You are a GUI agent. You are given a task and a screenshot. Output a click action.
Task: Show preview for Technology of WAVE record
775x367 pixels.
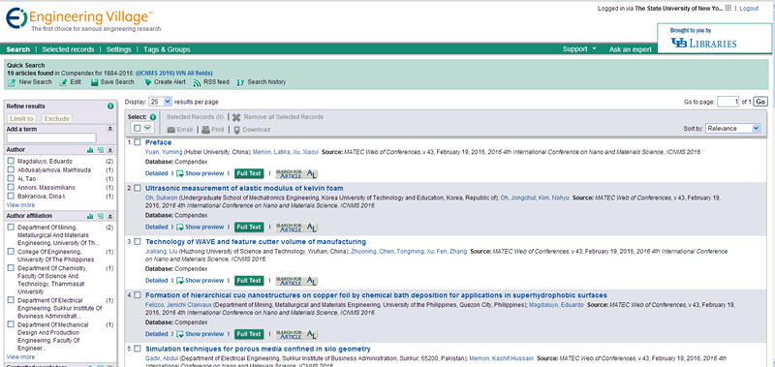(201, 280)
